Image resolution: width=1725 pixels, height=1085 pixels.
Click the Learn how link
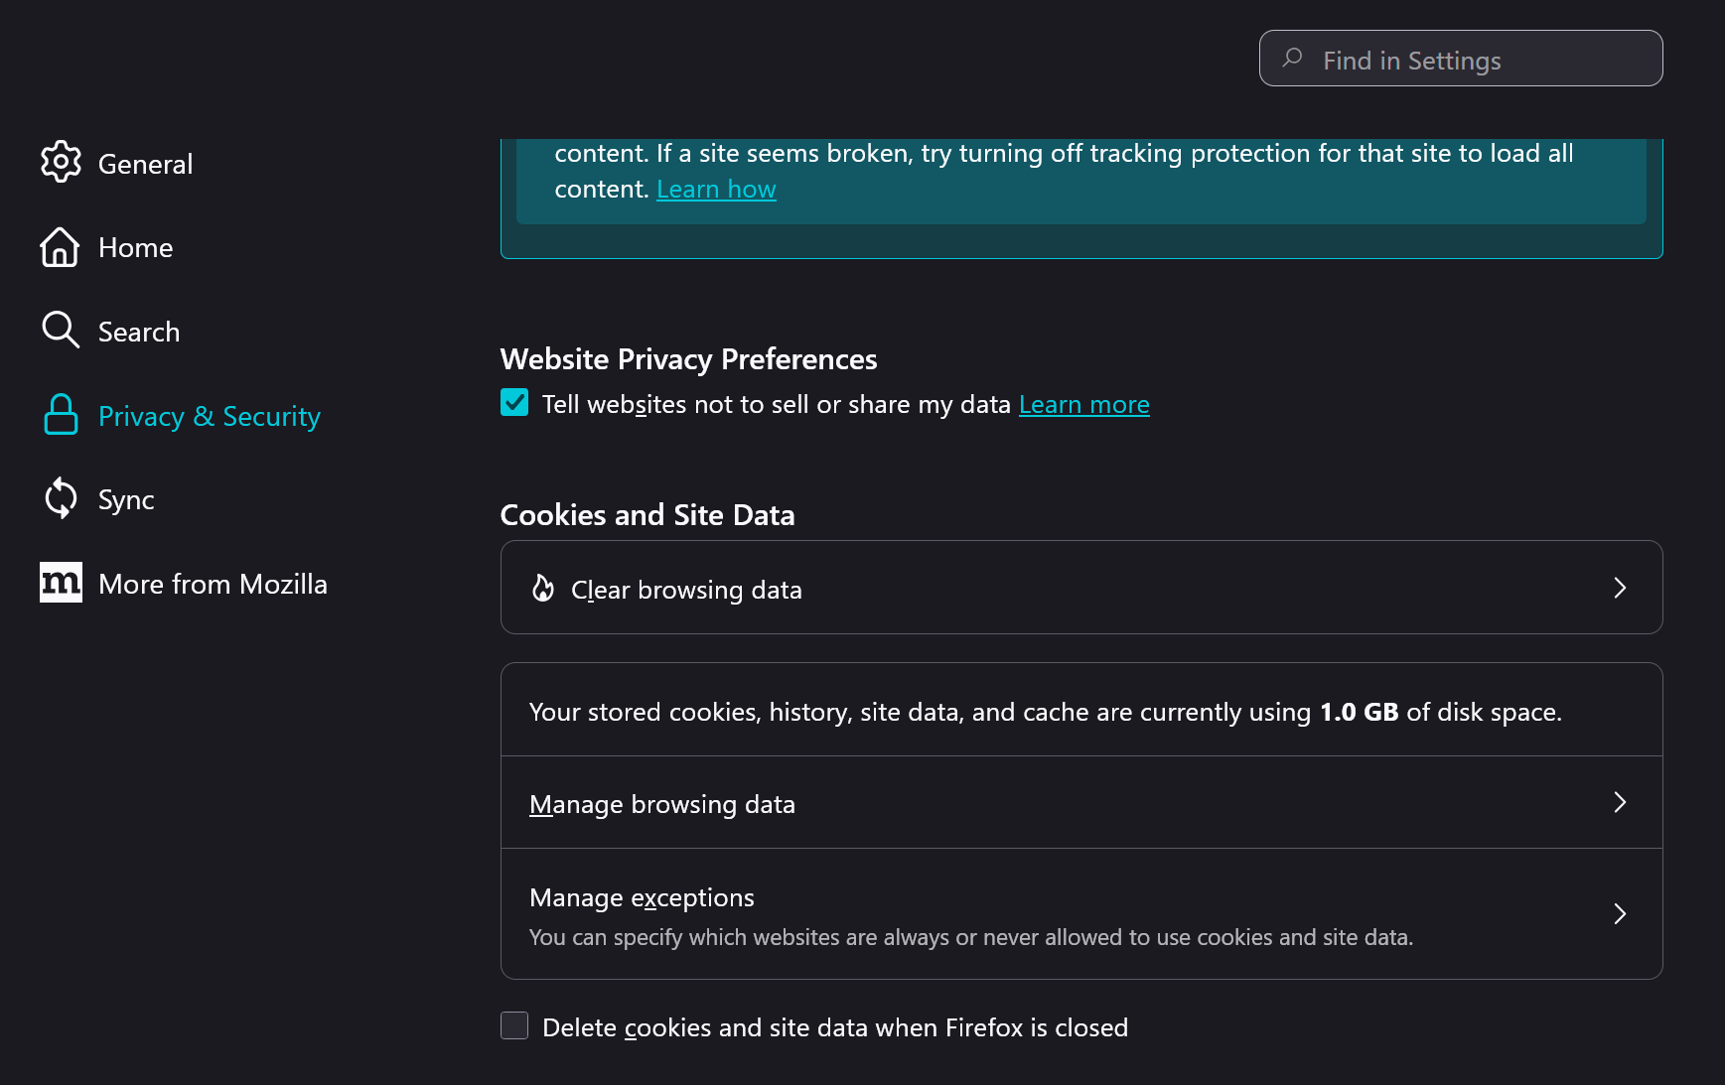pyautogui.click(x=716, y=188)
